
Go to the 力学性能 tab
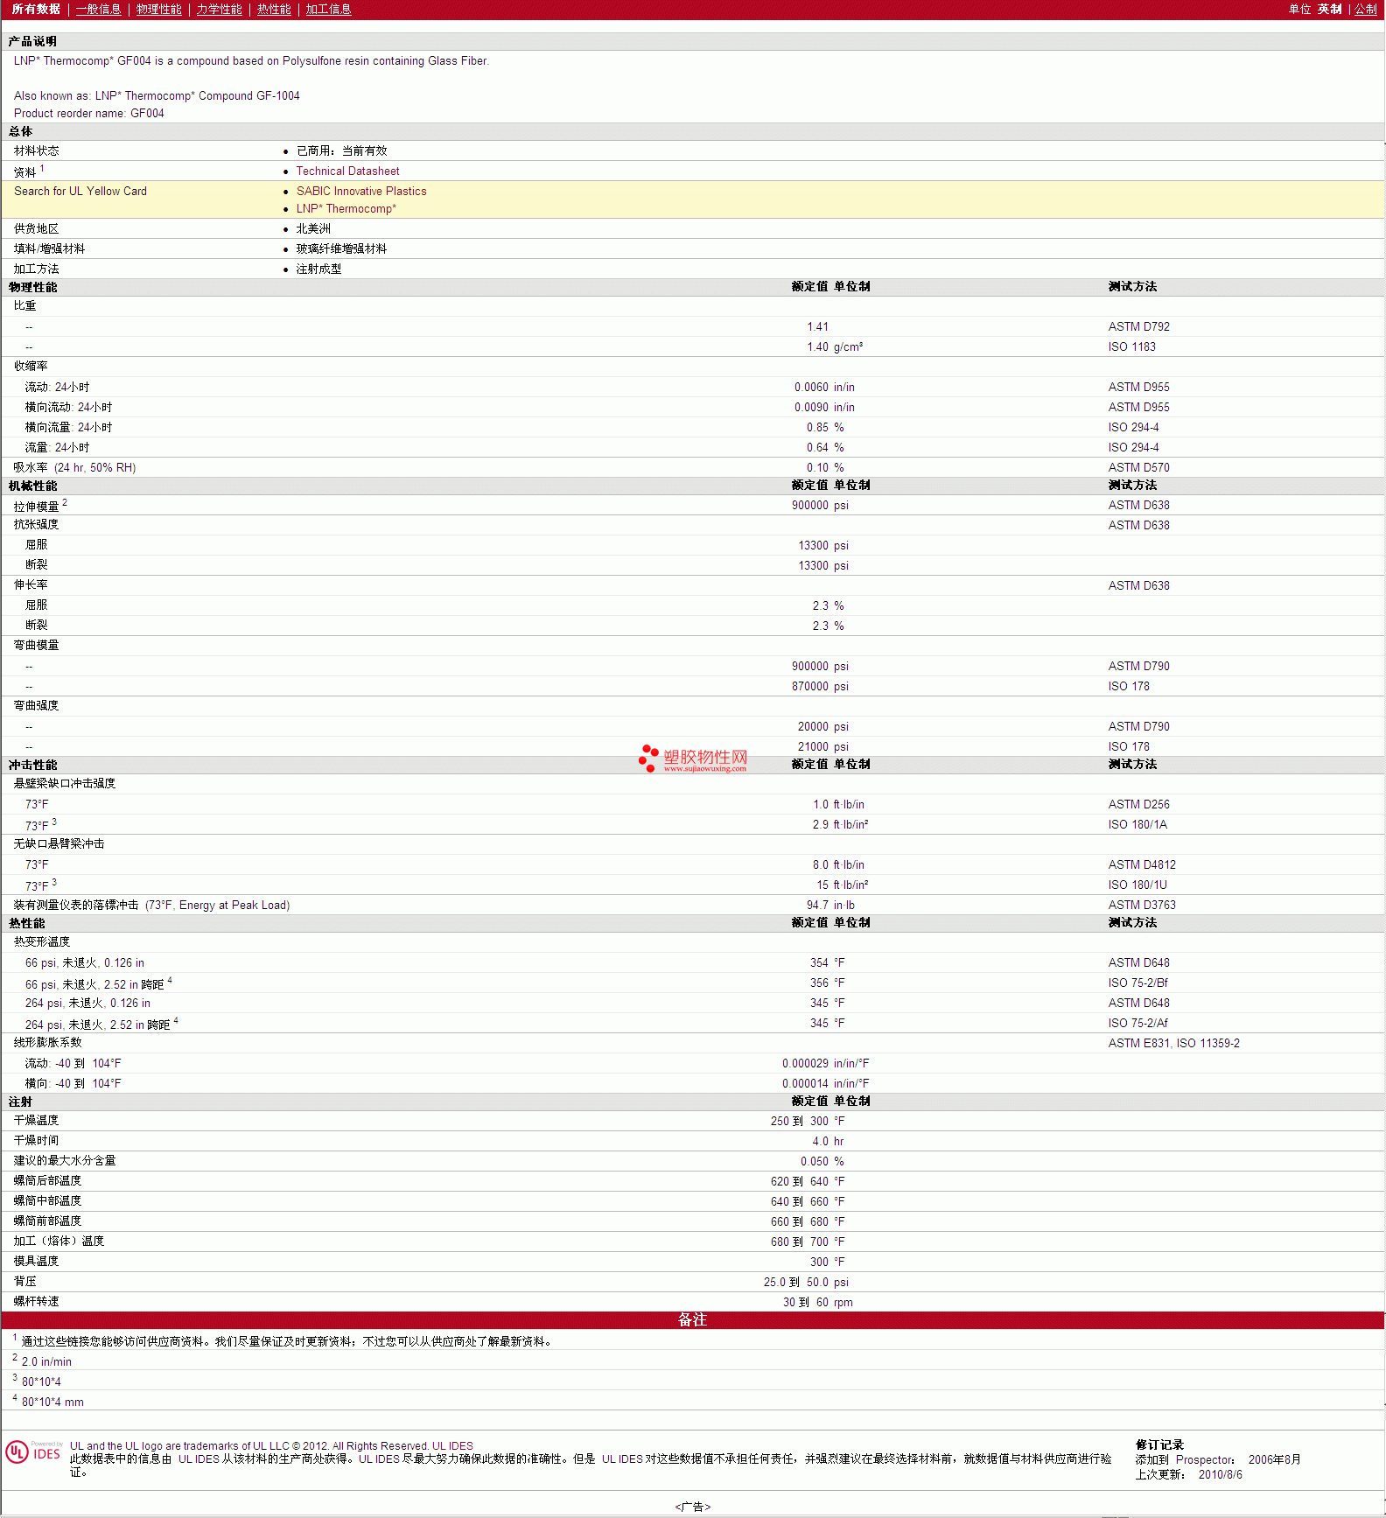click(219, 10)
